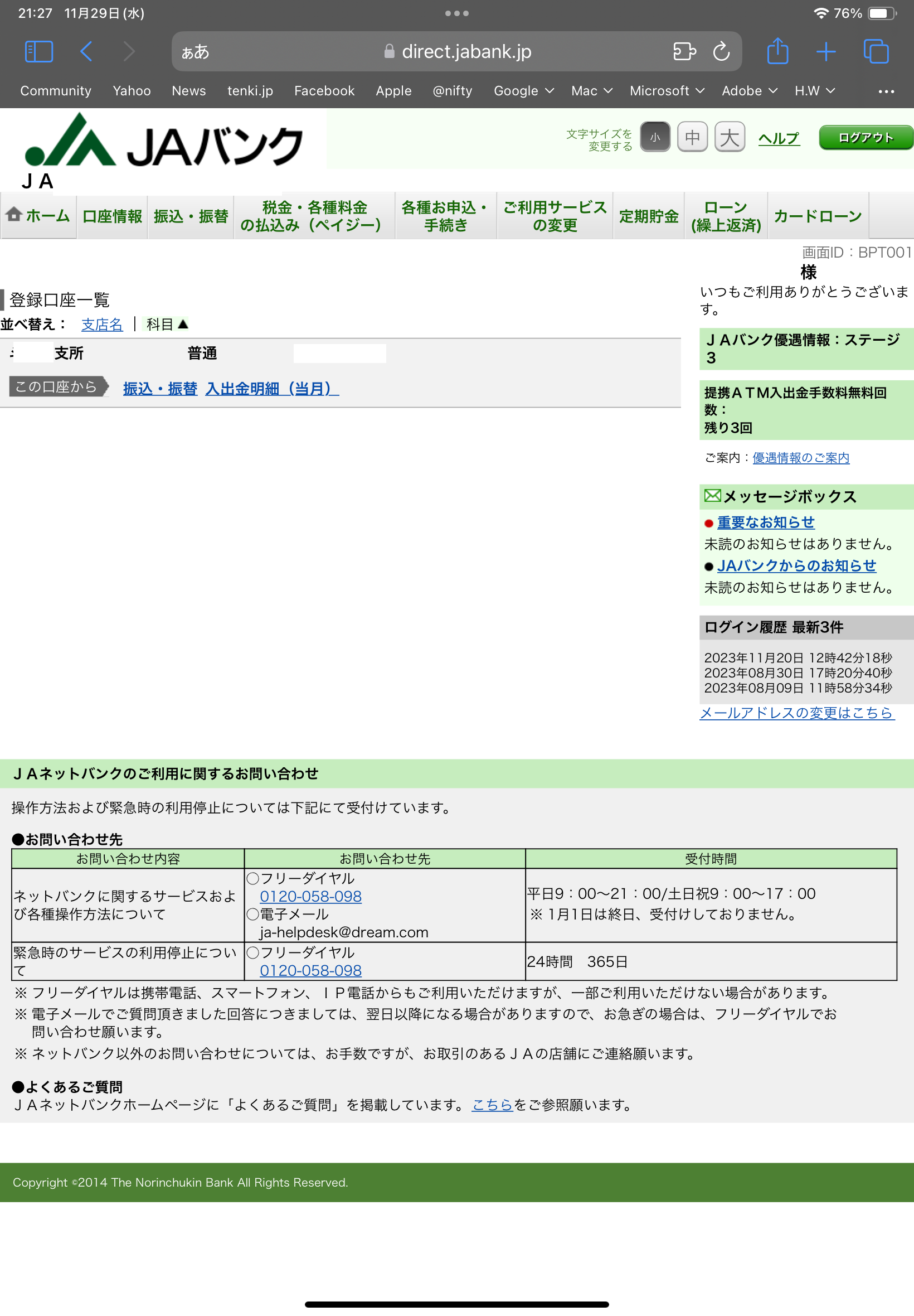The width and height of the screenshot is (914, 1316).
Task: Open the カードローン tab
Action: [818, 215]
